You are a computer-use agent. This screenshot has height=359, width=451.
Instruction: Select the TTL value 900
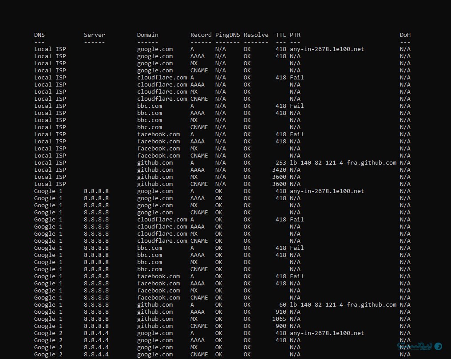pyautogui.click(x=281, y=326)
